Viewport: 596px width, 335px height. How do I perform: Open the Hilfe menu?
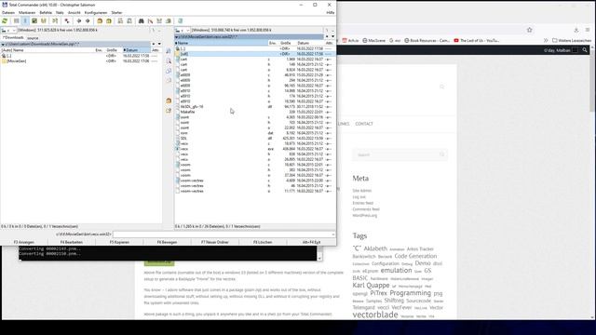click(331, 12)
